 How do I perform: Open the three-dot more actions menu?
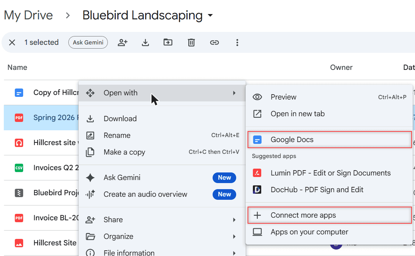click(237, 43)
